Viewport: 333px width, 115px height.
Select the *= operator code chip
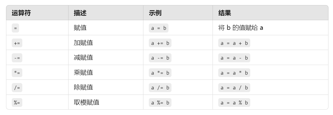pyautogui.click(x=17, y=73)
